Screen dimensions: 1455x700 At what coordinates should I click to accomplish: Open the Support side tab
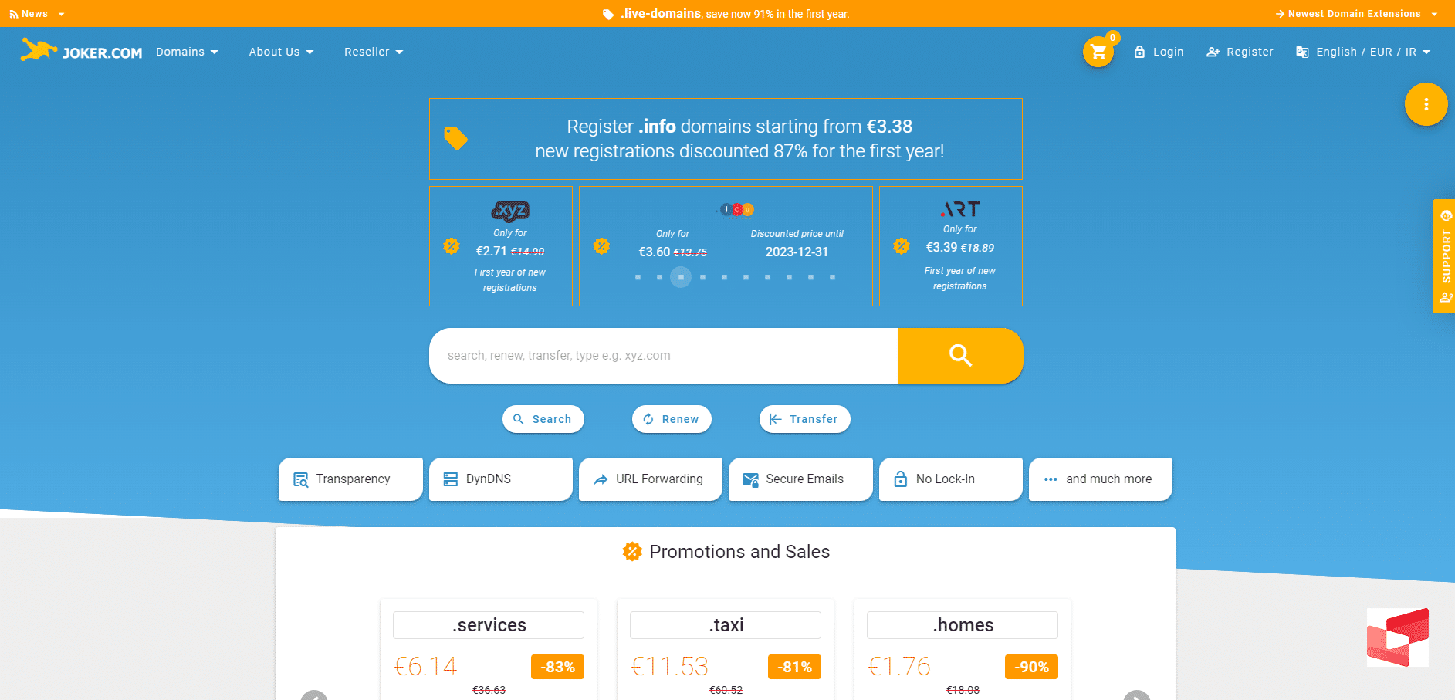click(1444, 256)
